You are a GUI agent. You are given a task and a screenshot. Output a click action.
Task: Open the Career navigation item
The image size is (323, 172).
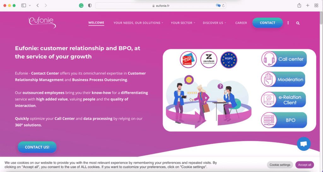tap(241, 23)
